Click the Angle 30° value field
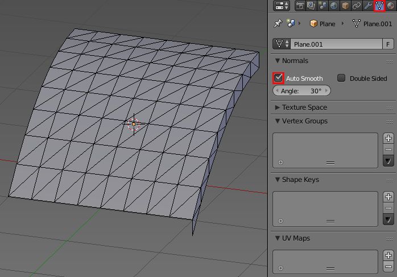The image size is (397, 277). pyautogui.click(x=301, y=90)
